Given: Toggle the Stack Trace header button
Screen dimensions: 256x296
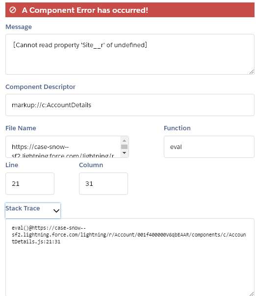Looking at the screenshot, I should tap(33, 210).
